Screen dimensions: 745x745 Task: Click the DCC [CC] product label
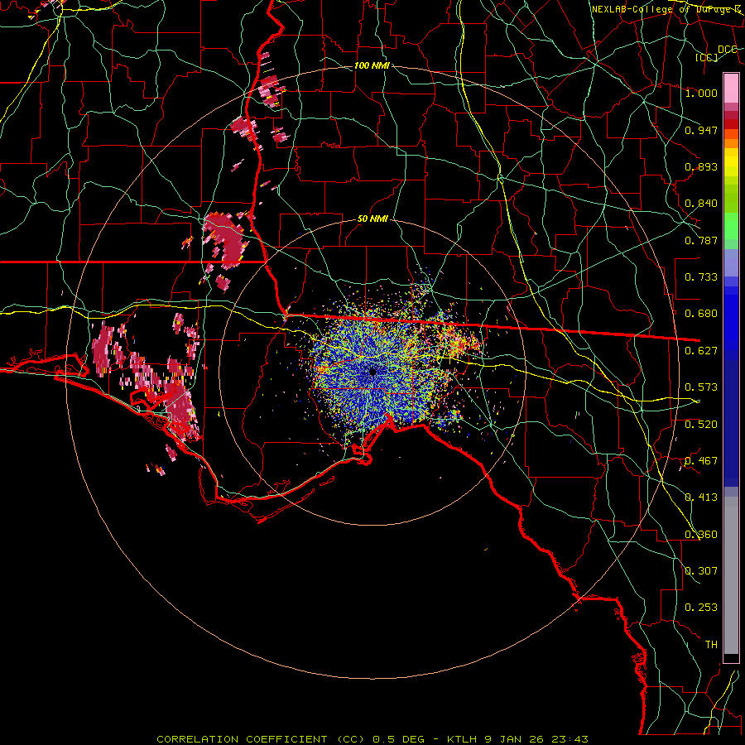tap(721, 53)
